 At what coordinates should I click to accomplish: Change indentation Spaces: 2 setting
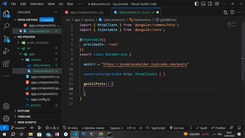click(x=116, y=128)
